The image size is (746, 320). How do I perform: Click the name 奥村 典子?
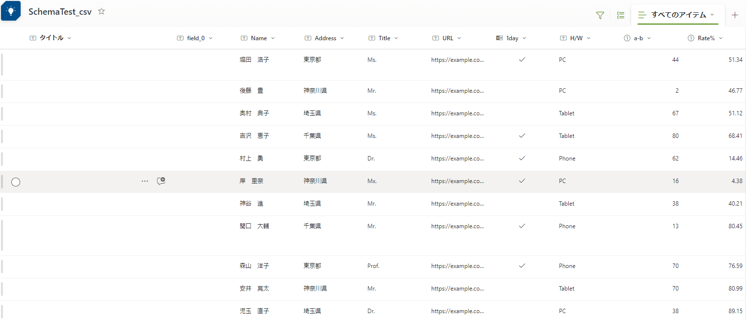[x=254, y=113]
